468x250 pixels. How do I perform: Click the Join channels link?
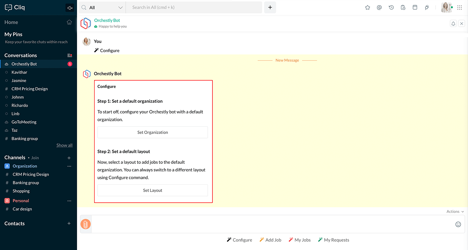(x=35, y=158)
